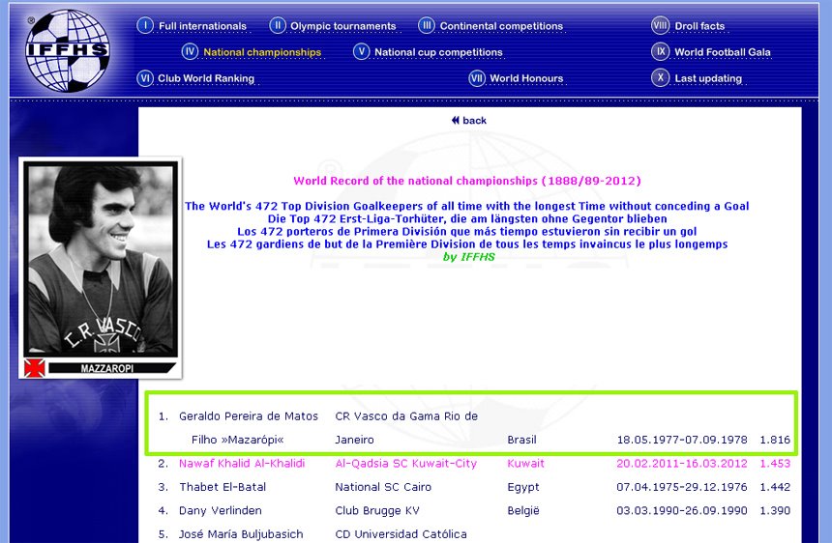Click the 1.453 minutes value

tap(775, 464)
